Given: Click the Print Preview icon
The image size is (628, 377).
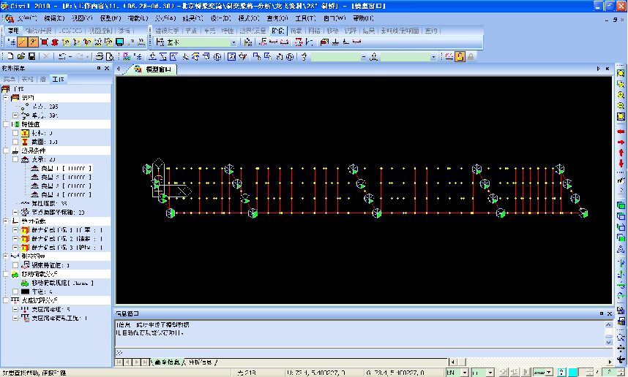Looking at the screenshot, I should (x=110, y=56).
